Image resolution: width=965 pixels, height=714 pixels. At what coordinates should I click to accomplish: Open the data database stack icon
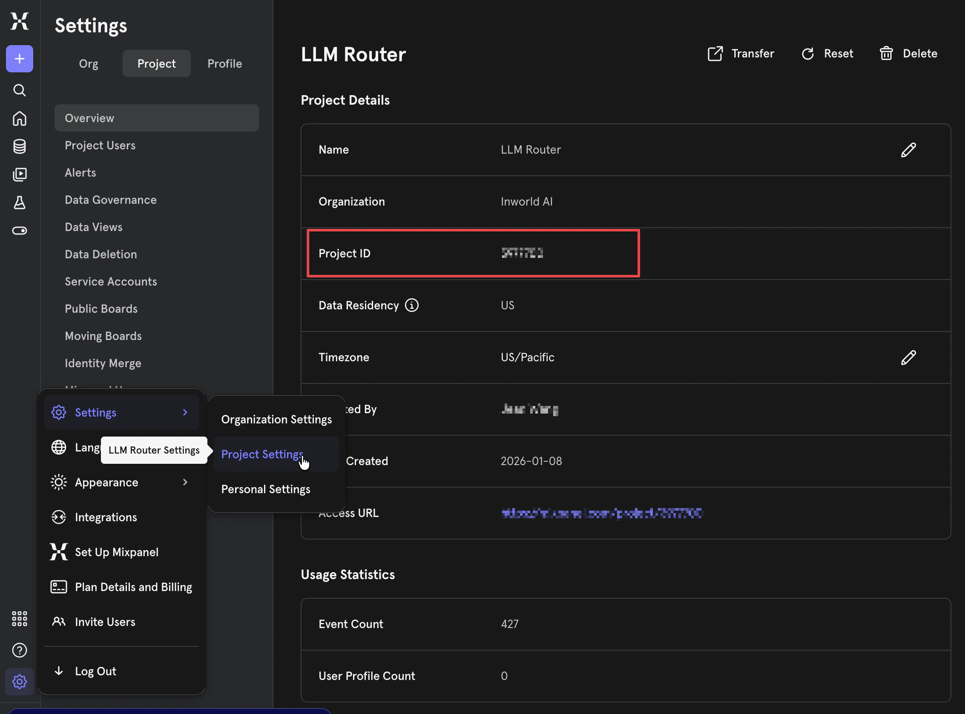[20, 146]
